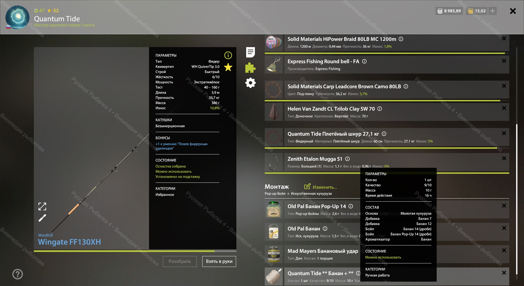Select the Mad Mayers Банановый удар row
This screenshot has height=286, width=524.
click(x=387, y=254)
